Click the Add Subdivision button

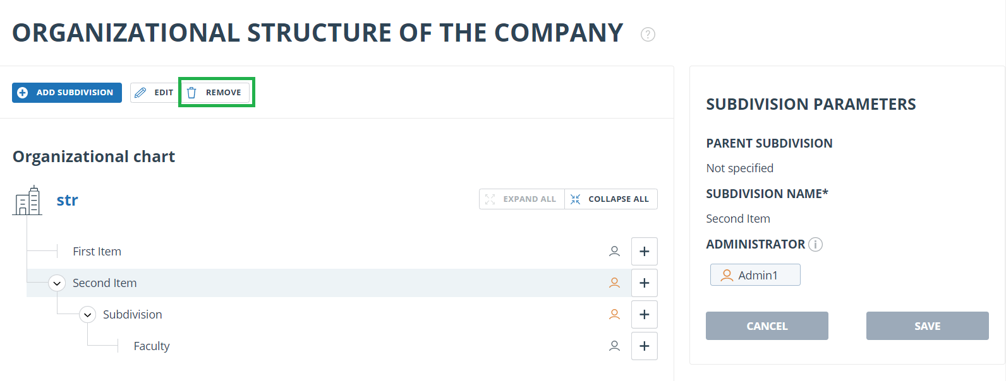point(67,92)
